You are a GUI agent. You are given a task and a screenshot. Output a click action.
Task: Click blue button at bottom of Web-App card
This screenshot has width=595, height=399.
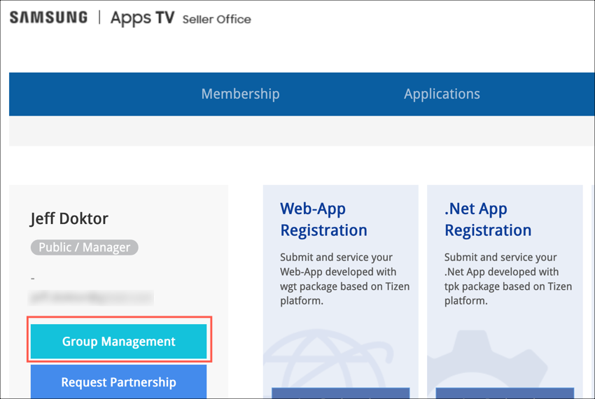340,393
